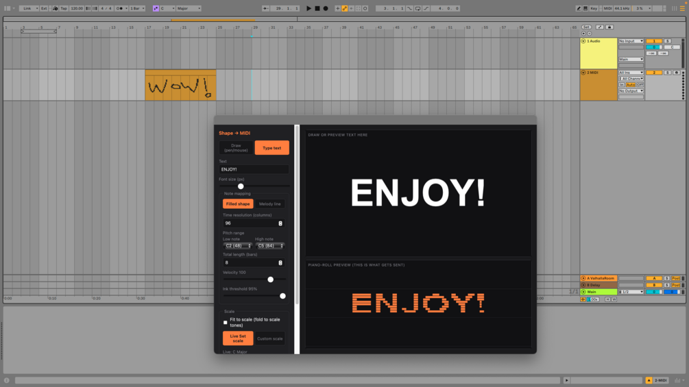The height and width of the screenshot is (387, 689).
Task: Toggle the lock envelopes icon
Action: click(609, 27)
